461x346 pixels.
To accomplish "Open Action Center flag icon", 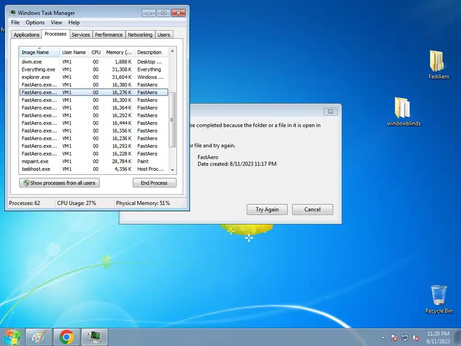I will (393, 337).
